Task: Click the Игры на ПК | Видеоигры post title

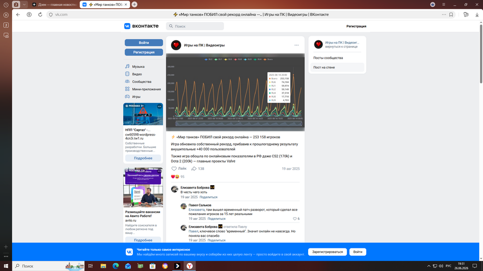Action: tap(204, 45)
